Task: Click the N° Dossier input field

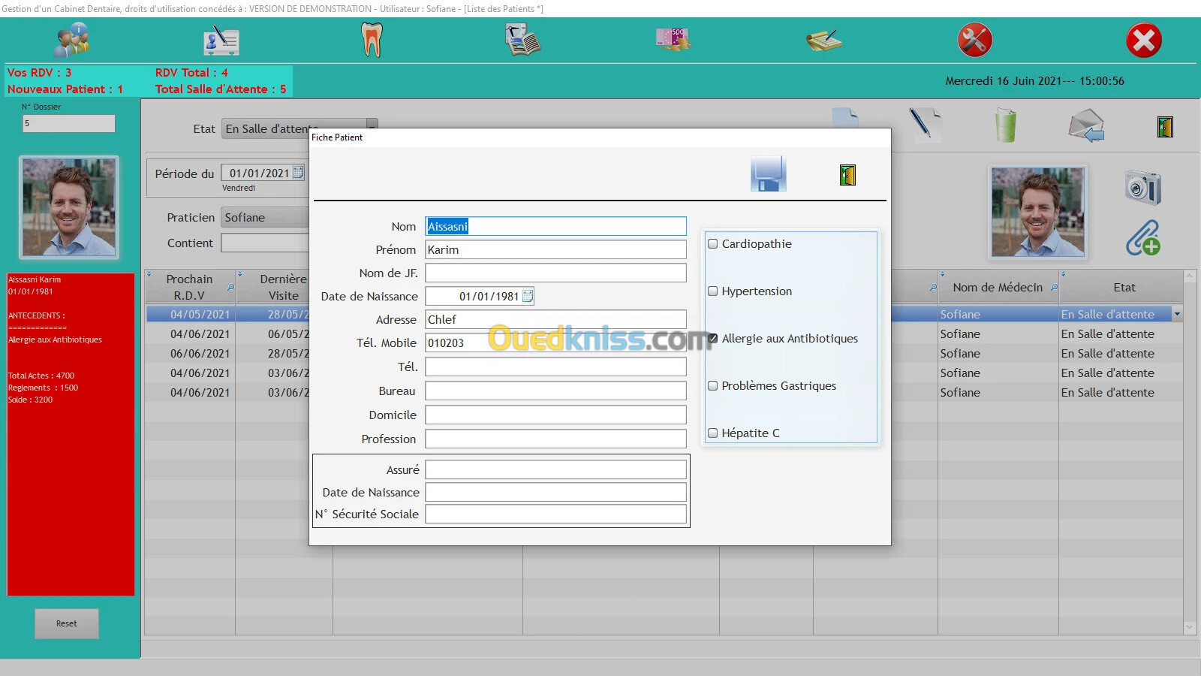Action: 68,123
